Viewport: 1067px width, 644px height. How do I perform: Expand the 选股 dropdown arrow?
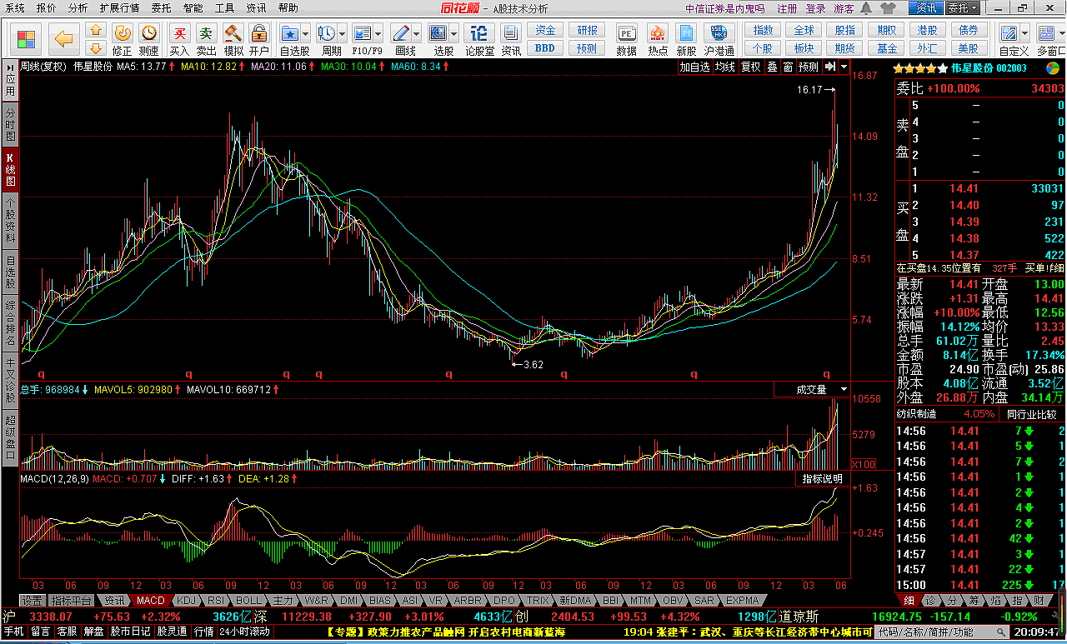coord(454,34)
